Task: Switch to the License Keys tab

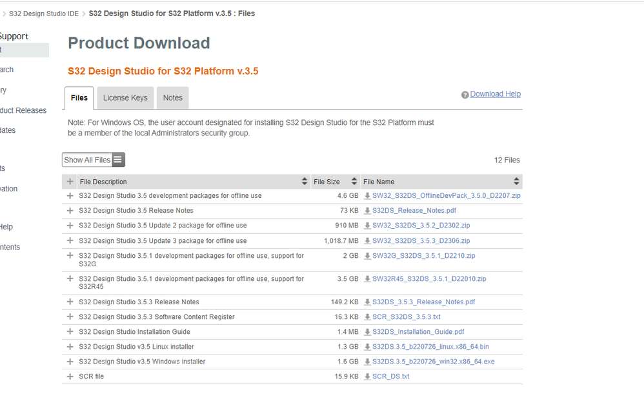Action: coord(125,97)
